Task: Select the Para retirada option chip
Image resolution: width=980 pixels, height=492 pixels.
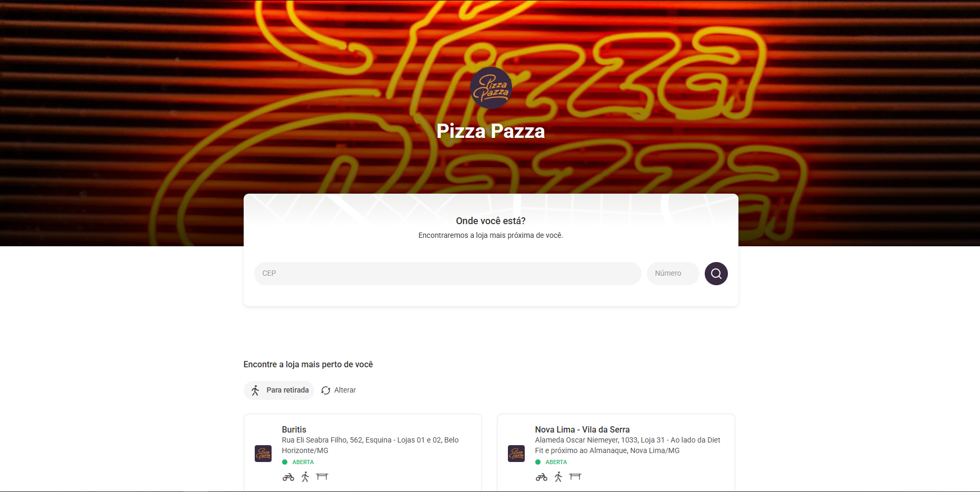Action: click(x=279, y=390)
